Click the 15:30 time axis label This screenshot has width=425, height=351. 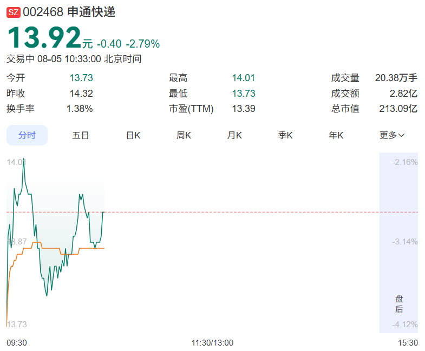coord(408,343)
